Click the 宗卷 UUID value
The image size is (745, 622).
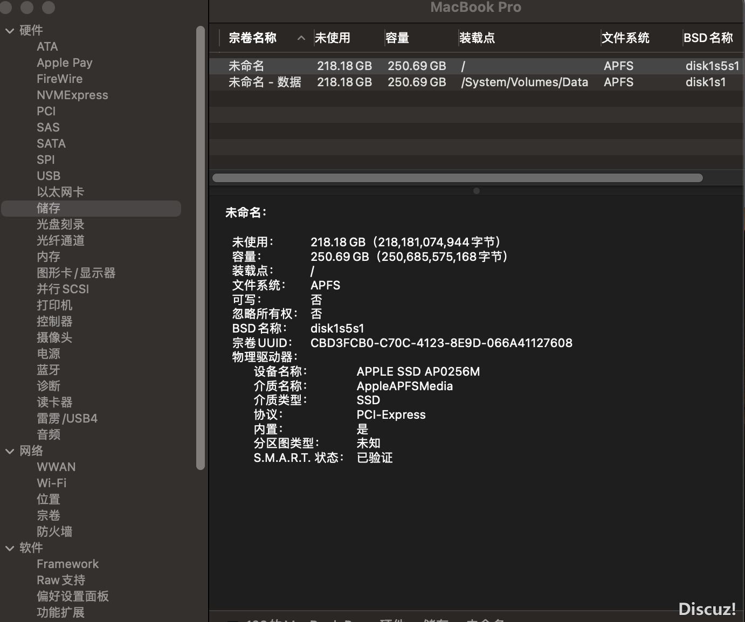[442, 343]
